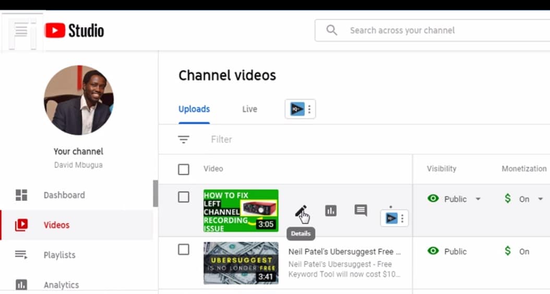Open the channel profile picture
Image resolution: width=550 pixels, height=294 pixels.
point(79,100)
